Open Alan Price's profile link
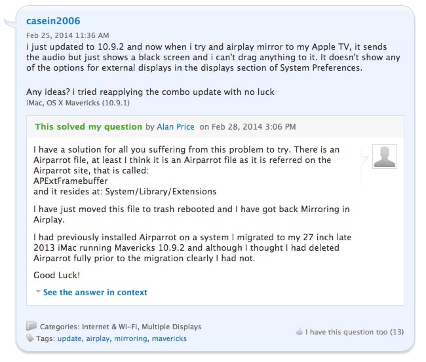 (176, 127)
